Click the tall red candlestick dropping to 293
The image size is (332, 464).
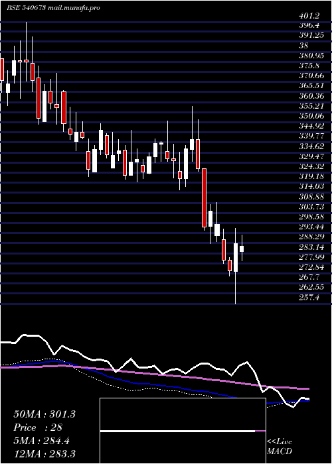205,198
